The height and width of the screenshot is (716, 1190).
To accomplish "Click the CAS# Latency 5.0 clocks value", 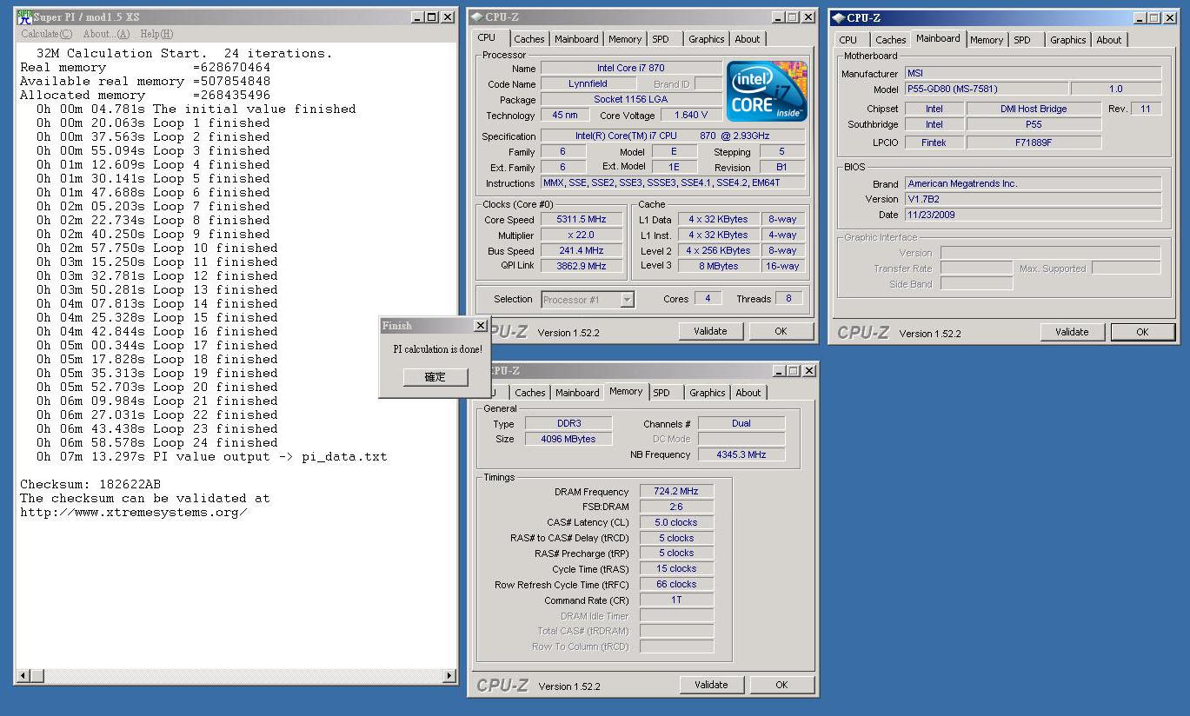I will point(676,522).
